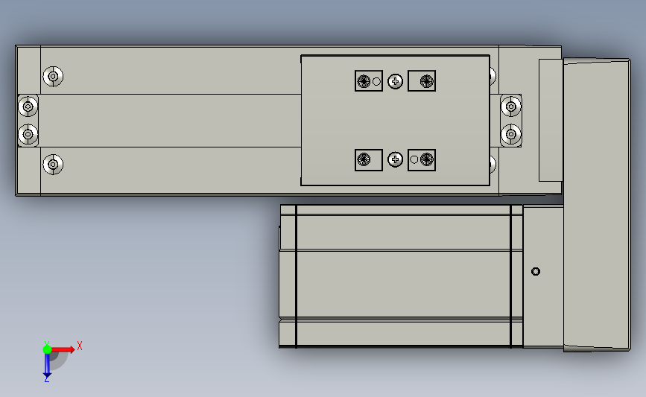Click the small hole in the carriage's top-left slot

coord(376,81)
